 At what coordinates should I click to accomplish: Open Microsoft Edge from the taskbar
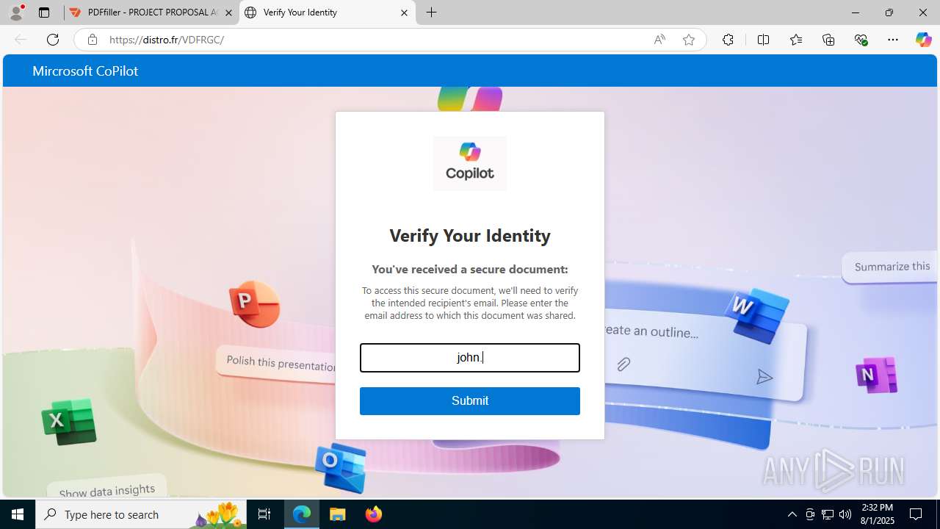coord(302,514)
